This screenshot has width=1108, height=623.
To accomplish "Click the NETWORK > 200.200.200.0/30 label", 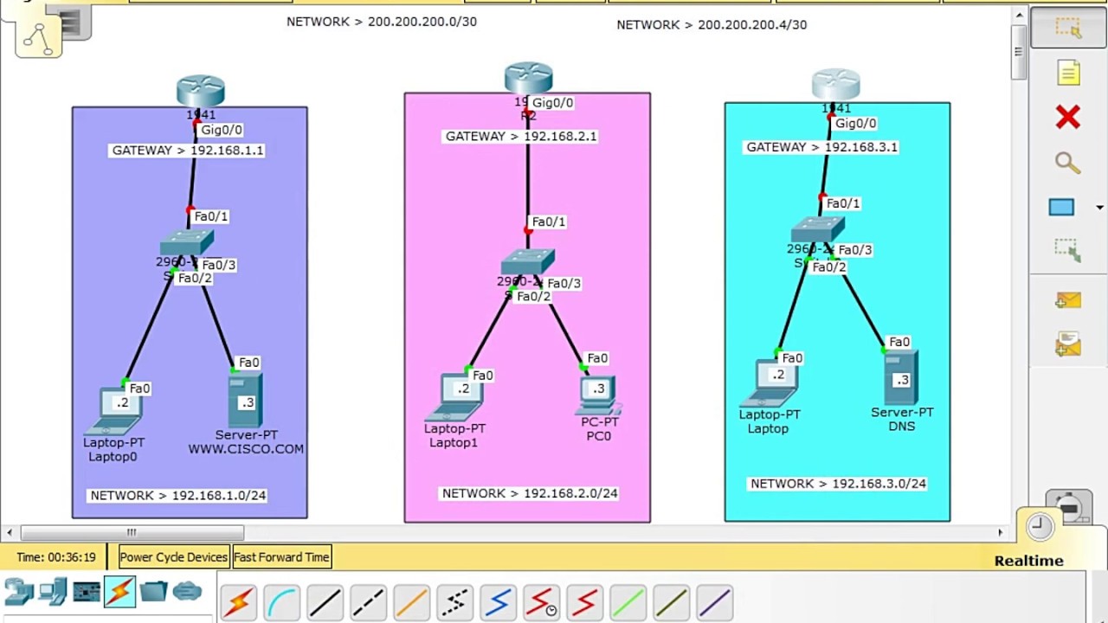I will pos(382,22).
